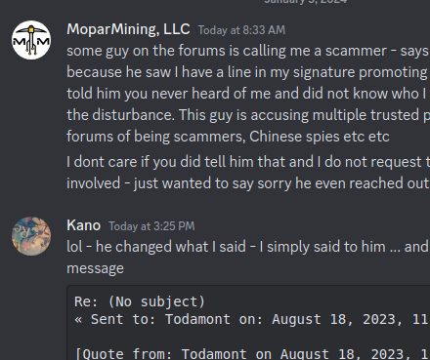Click the line about 'Chinese spies etc etc'
430x360 pixels.
click(228, 137)
